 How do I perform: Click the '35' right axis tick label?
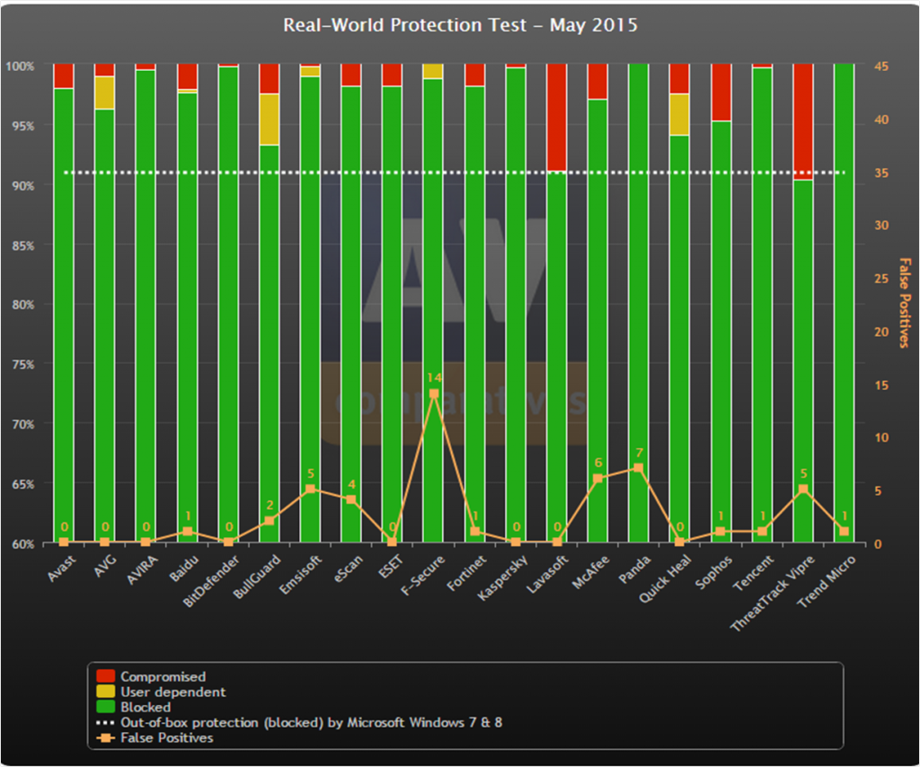click(881, 173)
